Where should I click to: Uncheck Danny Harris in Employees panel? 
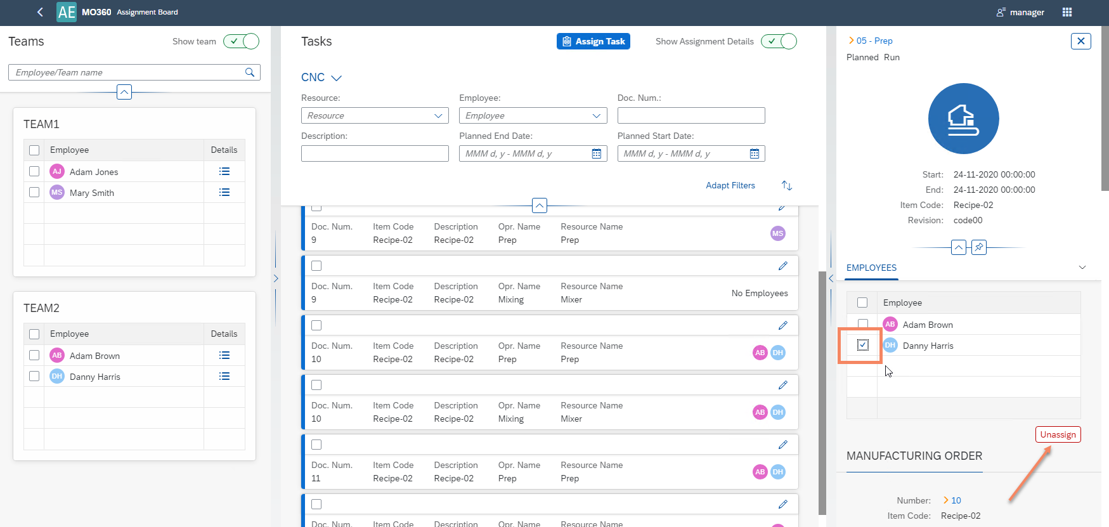tap(862, 345)
